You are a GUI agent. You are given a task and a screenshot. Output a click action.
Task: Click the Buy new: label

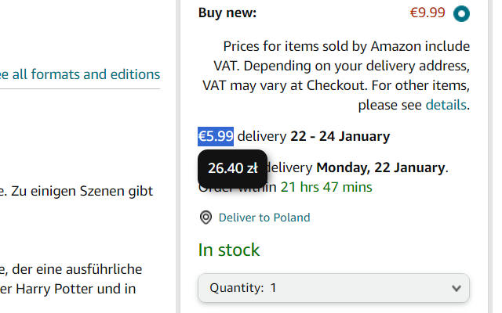(x=227, y=13)
